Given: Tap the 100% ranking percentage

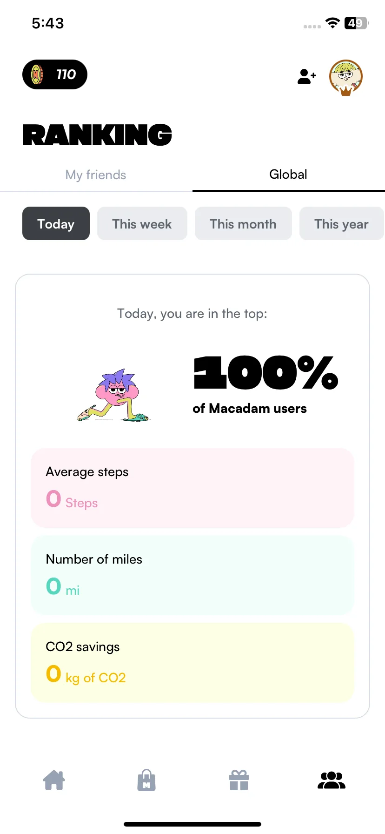Looking at the screenshot, I should tap(266, 373).
